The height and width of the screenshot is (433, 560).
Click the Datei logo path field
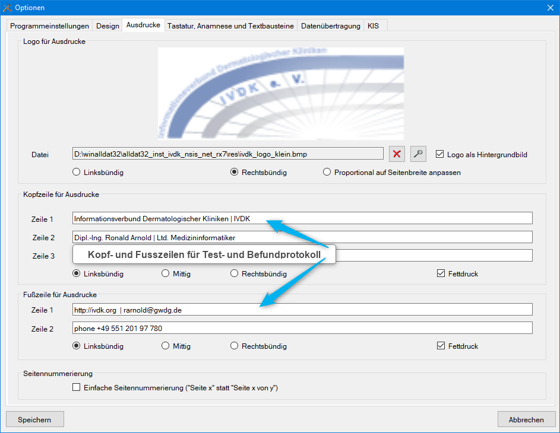click(227, 154)
